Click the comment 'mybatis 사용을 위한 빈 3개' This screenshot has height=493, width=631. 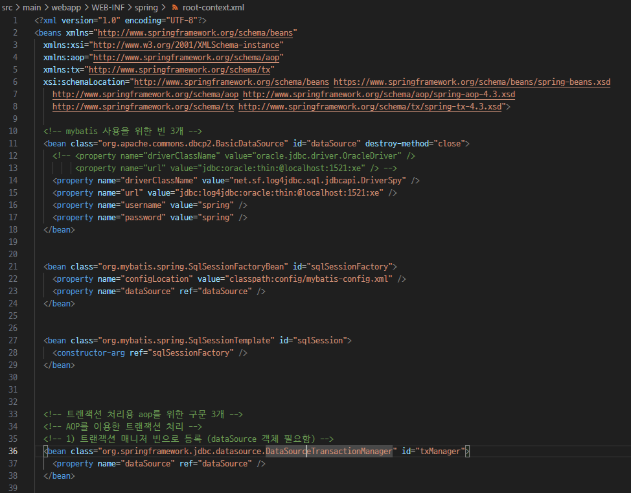coord(124,132)
